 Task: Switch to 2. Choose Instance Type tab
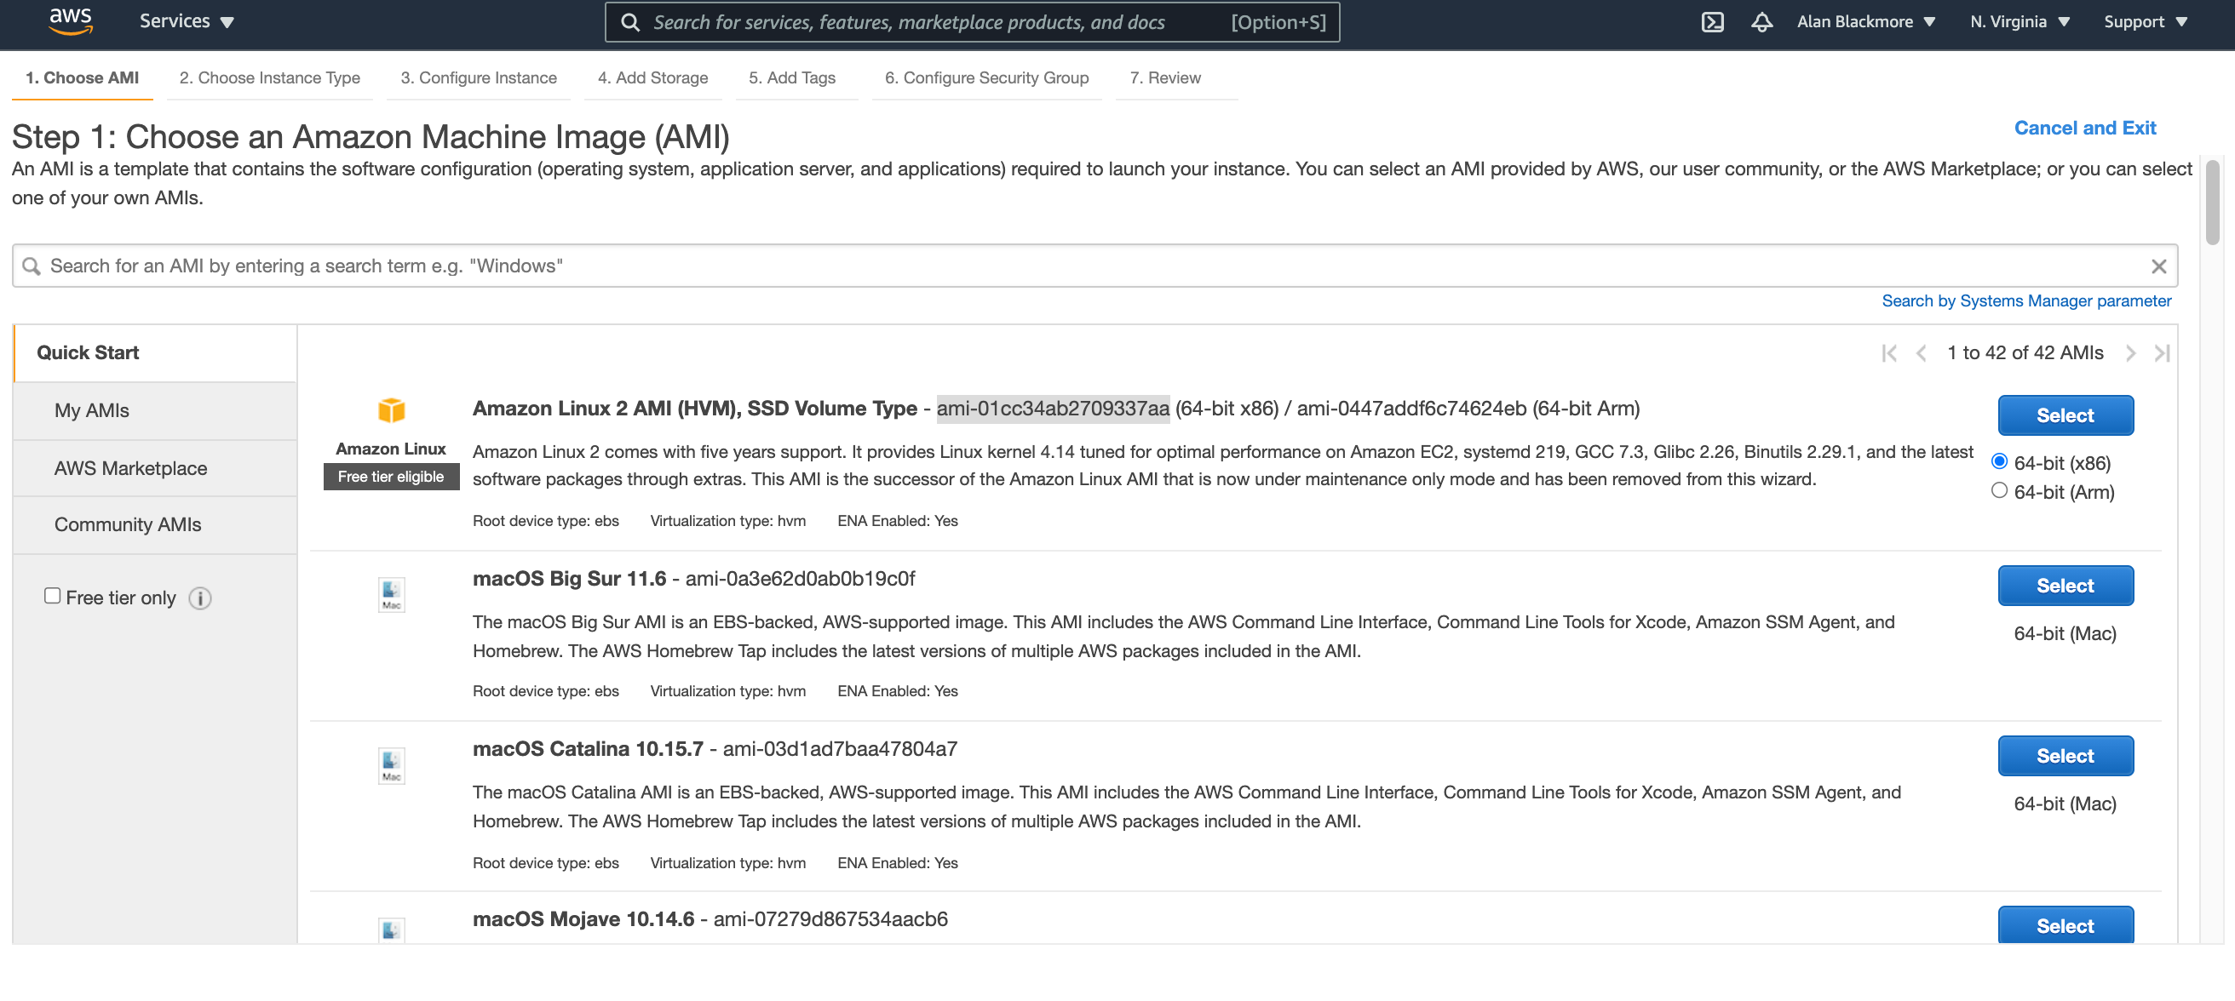click(270, 77)
